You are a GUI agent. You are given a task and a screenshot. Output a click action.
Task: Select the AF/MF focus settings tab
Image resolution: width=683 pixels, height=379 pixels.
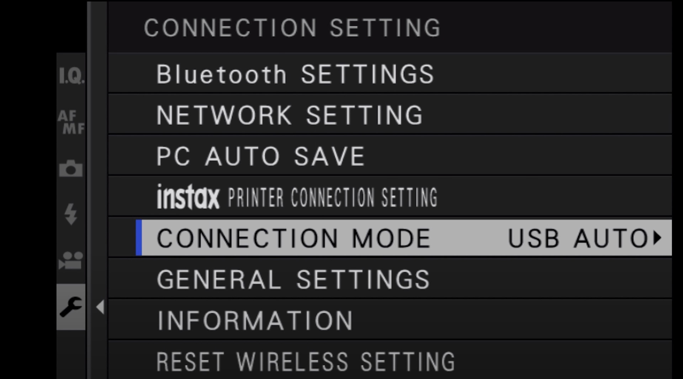[71, 122]
